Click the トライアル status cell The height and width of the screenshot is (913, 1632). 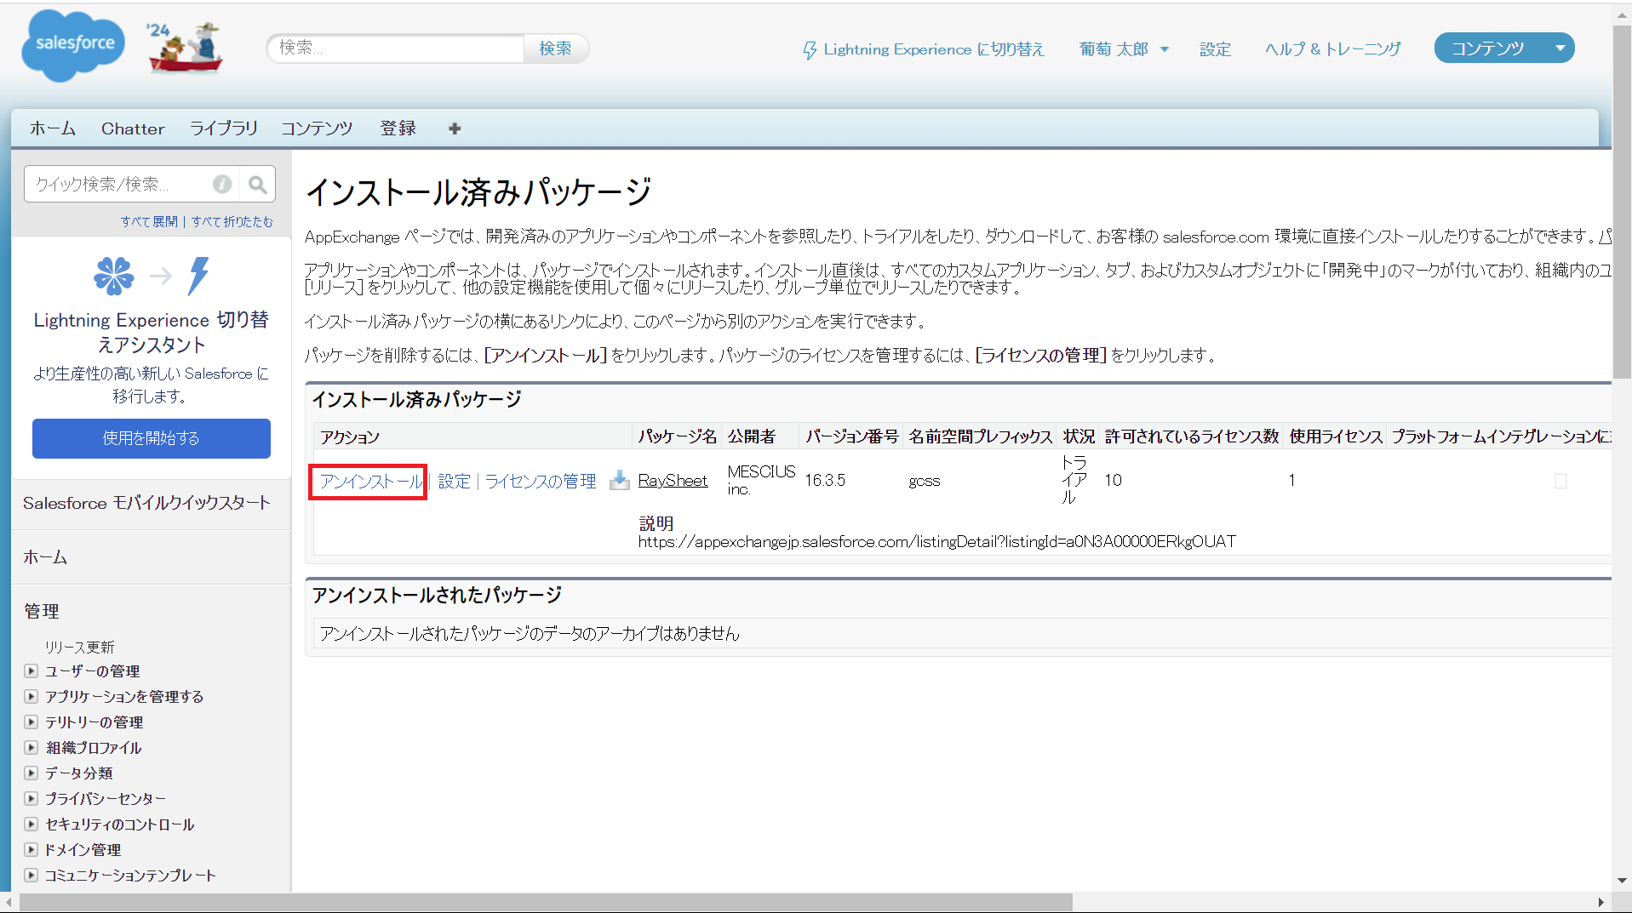point(1074,480)
